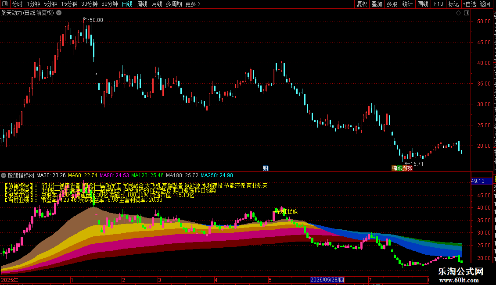The width and height of the screenshot is (496, 285).
Task: Click the MA180: 25.72 value
Action: click(x=182, y=175)
